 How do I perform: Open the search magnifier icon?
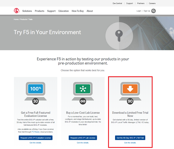pyautogui.click(x=154, y=11)
